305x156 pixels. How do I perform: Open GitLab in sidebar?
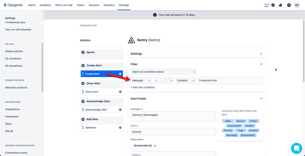(x=9, y=131)
